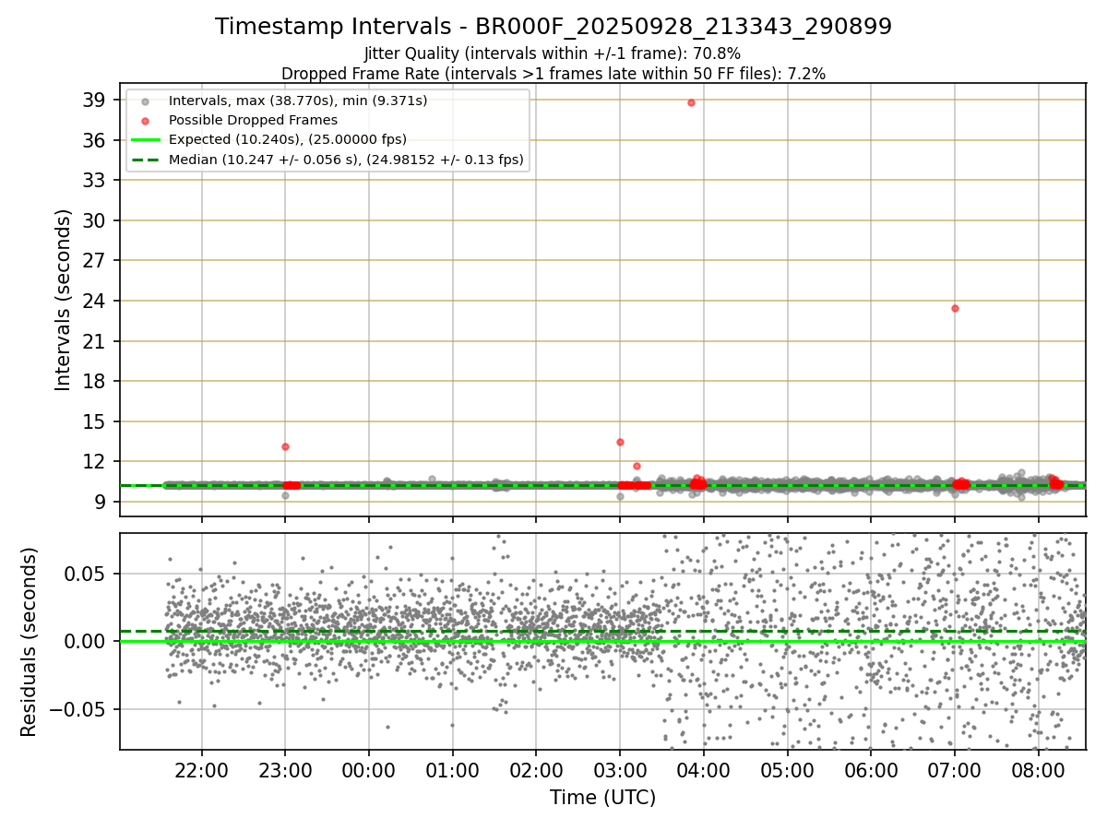Click the 30 tick on the intervals axis
1107x830 pixels.
pyautogui.click(x=95, y=220)
